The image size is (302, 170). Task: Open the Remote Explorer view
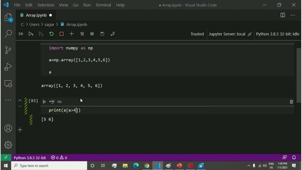(8, 84)
